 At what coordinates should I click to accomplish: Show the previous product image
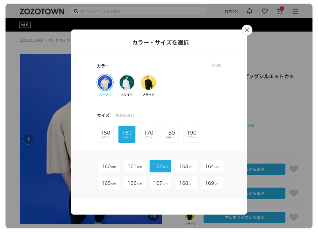click(x=29, y=139)
